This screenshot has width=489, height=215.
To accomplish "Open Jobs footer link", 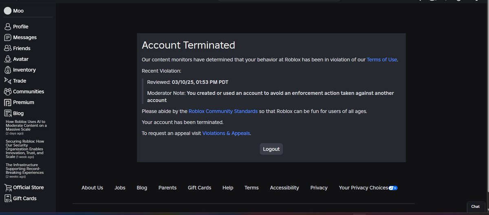I will [x=120, y=188].
